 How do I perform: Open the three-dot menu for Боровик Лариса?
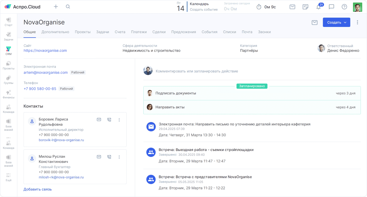point(119,120)
